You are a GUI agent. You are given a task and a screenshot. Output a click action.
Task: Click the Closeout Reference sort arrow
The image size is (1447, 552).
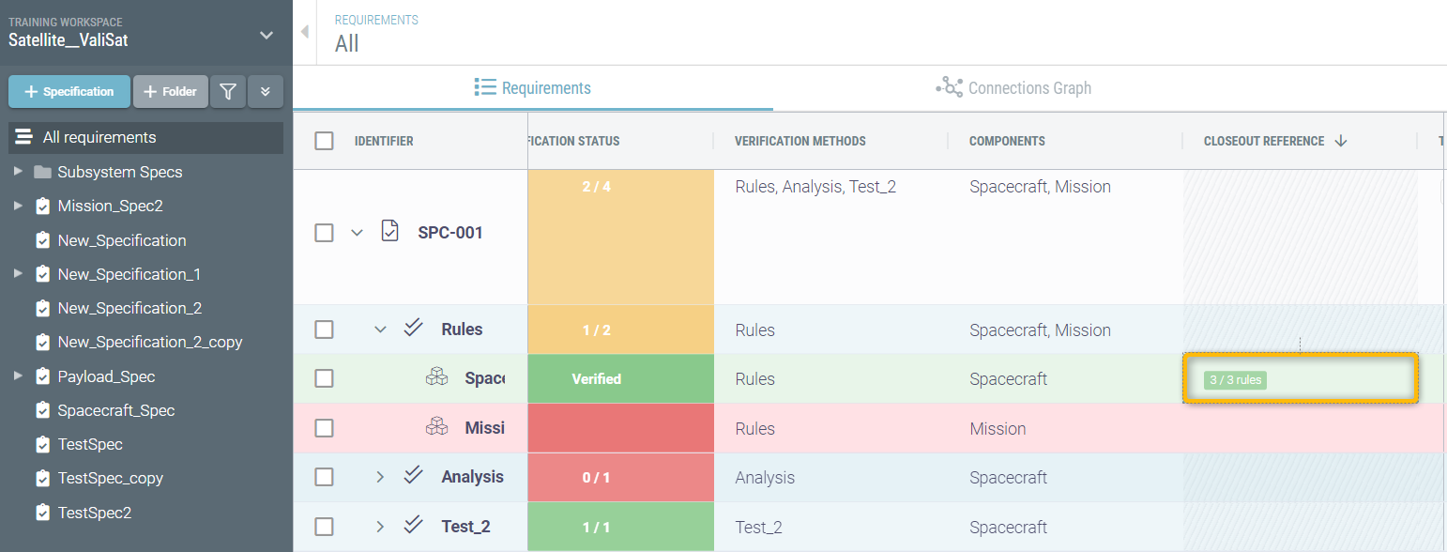1341,141
